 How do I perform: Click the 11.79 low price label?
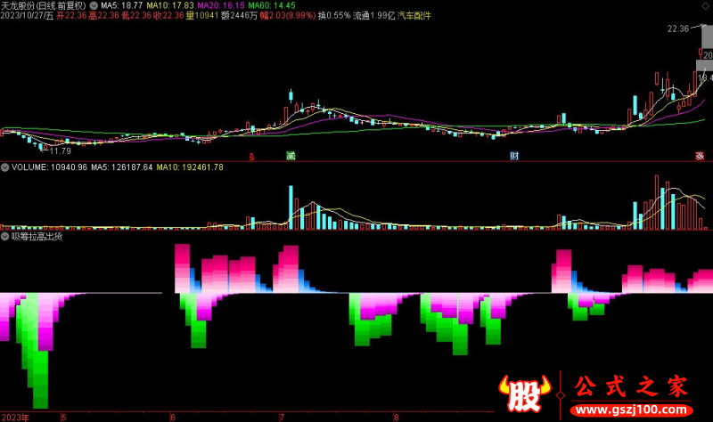pyautogui.click(x=61, y=151)
